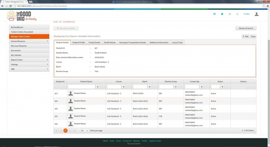Open the About footer link
270x147 pixels.
coord(106,141)
